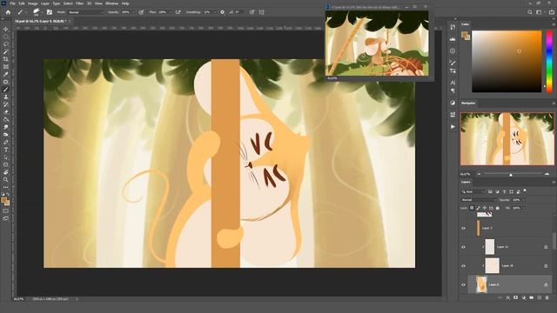Select the Crop tool

6,59
